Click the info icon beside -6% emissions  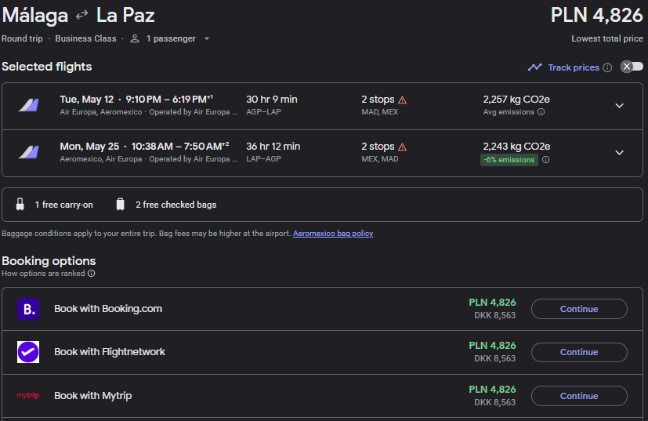point(545,160)
